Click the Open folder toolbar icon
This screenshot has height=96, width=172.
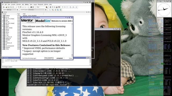6,7
